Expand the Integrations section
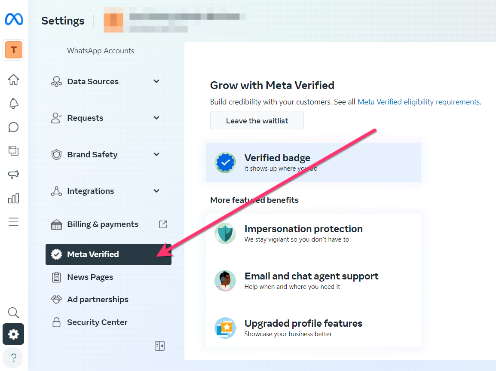496x371 pixels. (x=156, y=191)
